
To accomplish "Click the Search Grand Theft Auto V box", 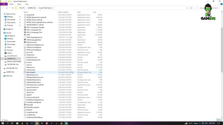I will pyautogui.click(x=208, y=8).
